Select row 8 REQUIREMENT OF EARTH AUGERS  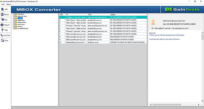103,37
